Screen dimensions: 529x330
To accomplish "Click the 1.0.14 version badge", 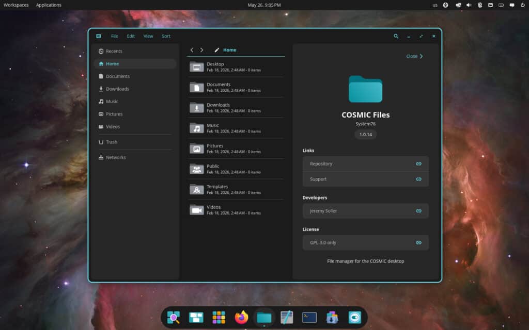I will pos(365,135).
